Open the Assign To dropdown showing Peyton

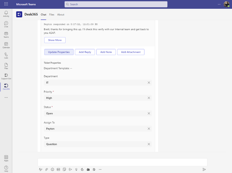tap(98, 129)
